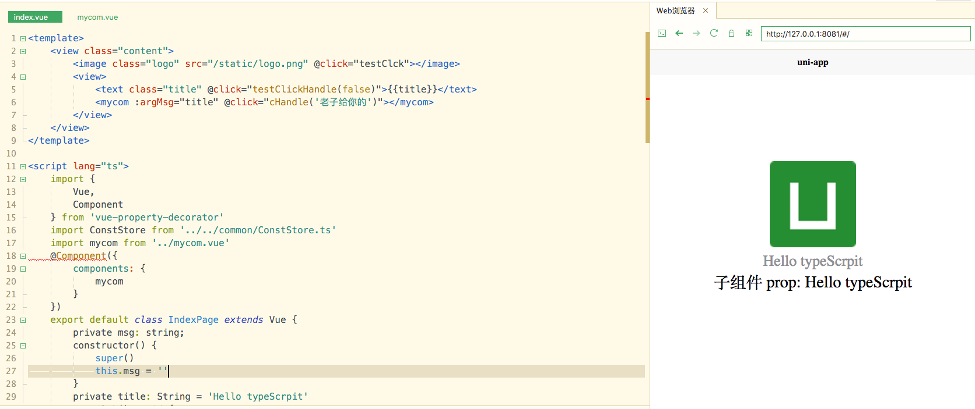Reload the page in Web browser panel
The image size is (975, 409).
tap(714, 33)
